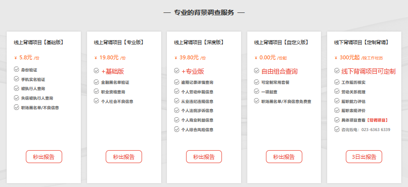The width and height of the screenshot is (408, 187).
Task: Click check icon beside 逾期记录详情查询
Action: (176, 82)
